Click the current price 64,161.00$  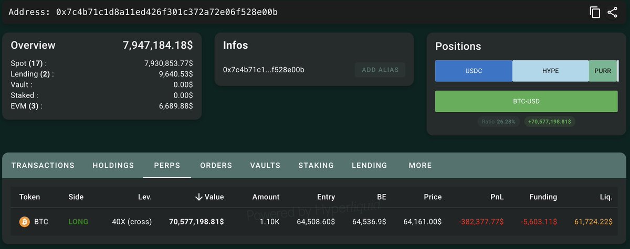pos(423,222)
